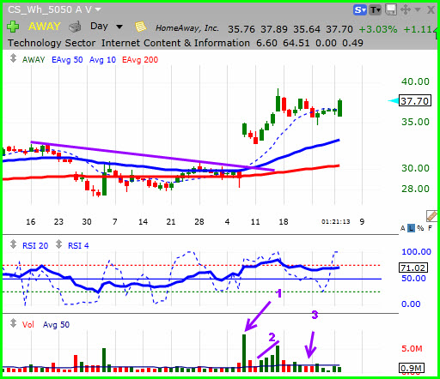
Task: Click the +1.11 net change value
Action: [x=418, y=29]
